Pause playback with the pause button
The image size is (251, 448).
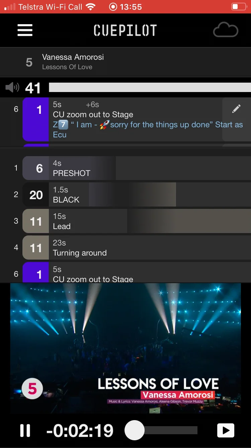tap(25, 431)
